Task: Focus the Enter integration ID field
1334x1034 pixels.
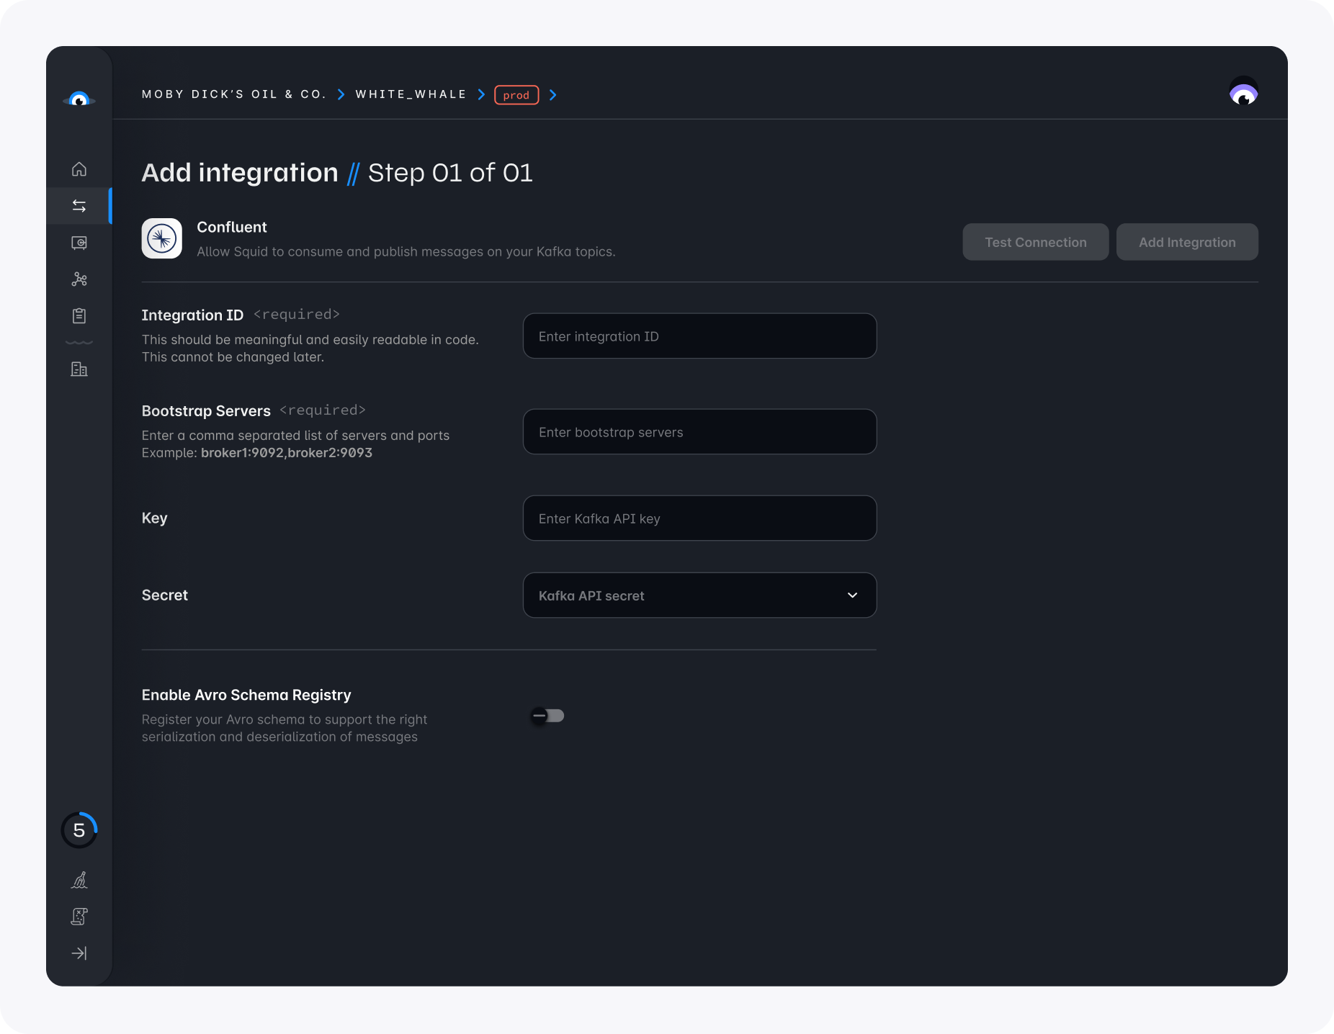Action: [x=699, y=336]
